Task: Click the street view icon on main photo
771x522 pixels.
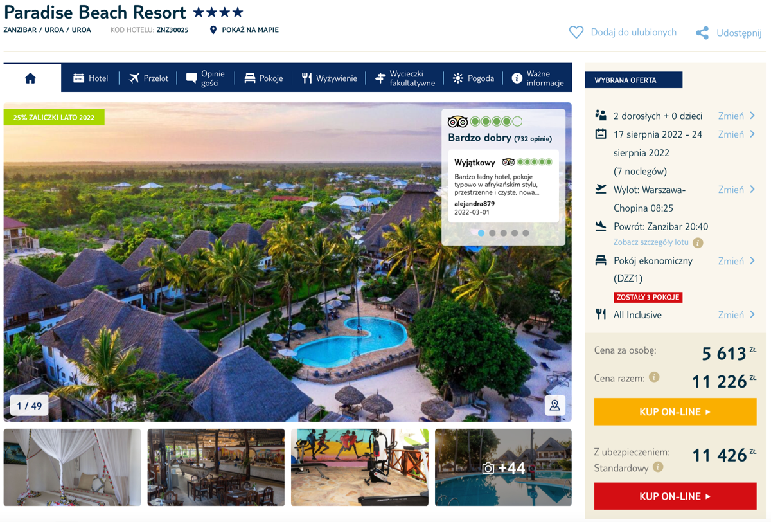Action: point(554,405)
